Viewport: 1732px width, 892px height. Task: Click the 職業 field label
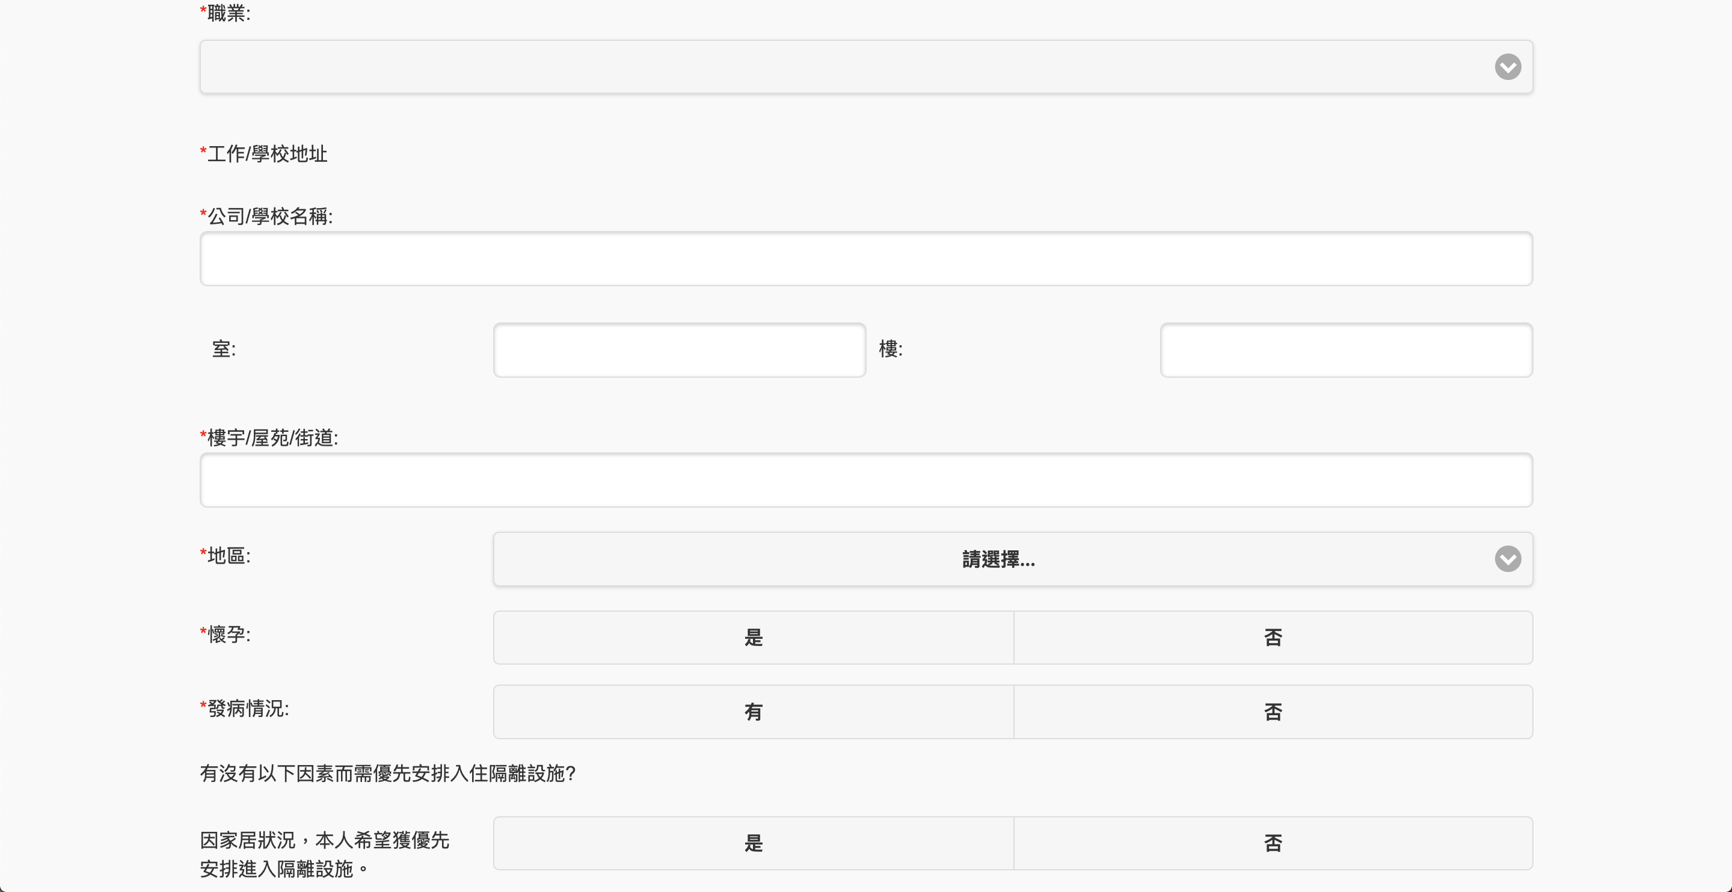tap(227, 13)
